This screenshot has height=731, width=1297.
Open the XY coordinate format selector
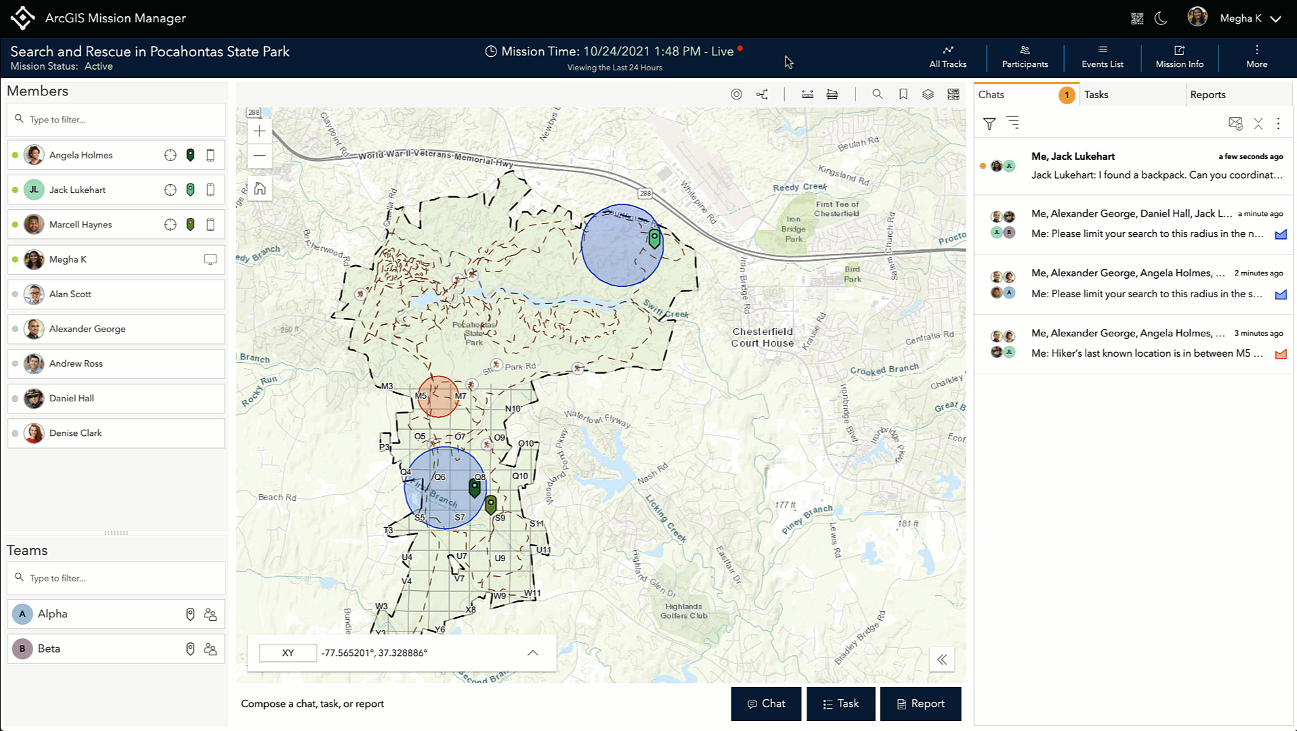coord(288,653)
